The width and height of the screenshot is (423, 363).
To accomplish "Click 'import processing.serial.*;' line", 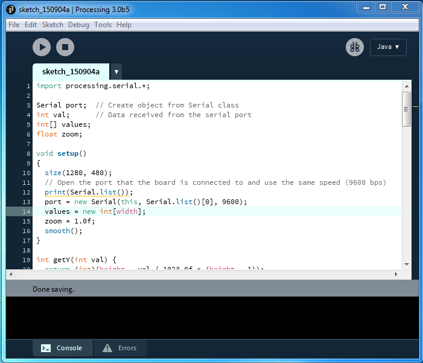I will 93,86.
